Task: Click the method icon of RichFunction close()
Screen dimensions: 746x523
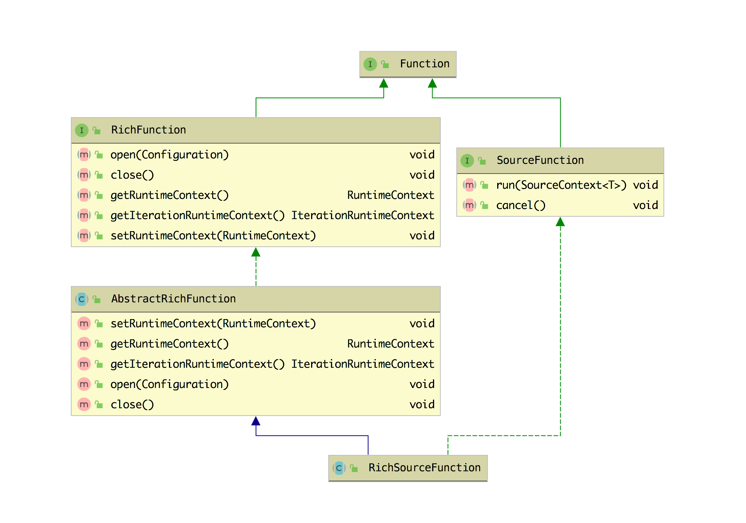Action: (x=84, y=175)
